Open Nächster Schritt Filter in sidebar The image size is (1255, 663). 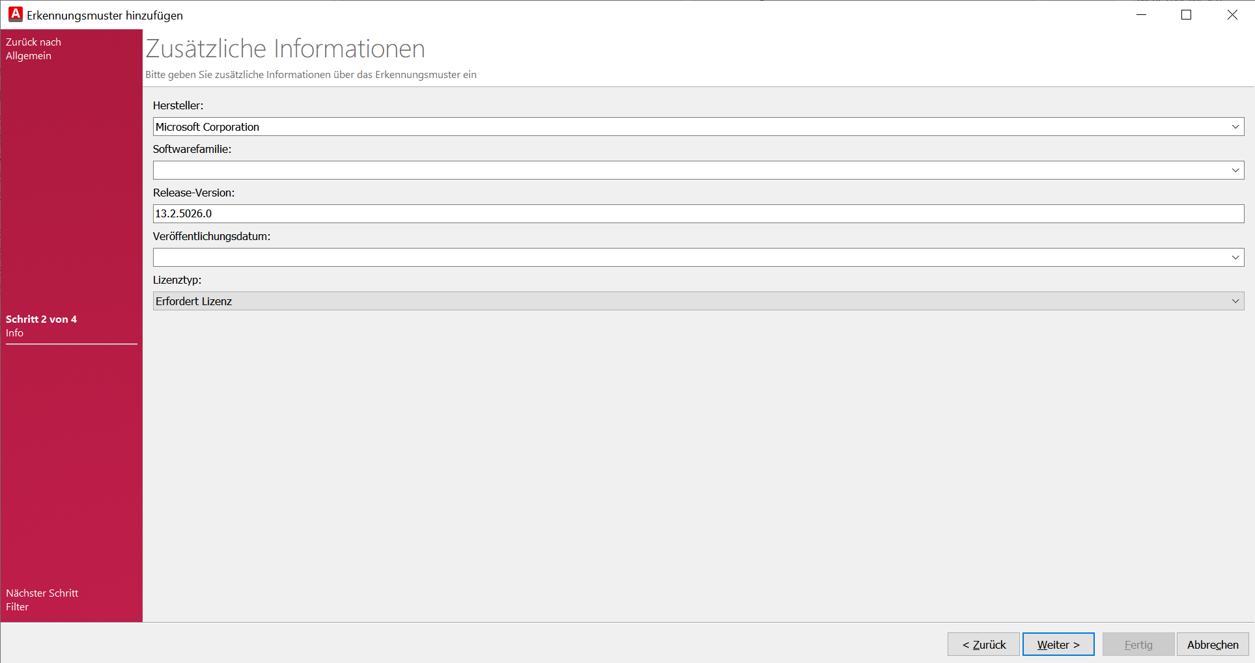coord(42,600)
